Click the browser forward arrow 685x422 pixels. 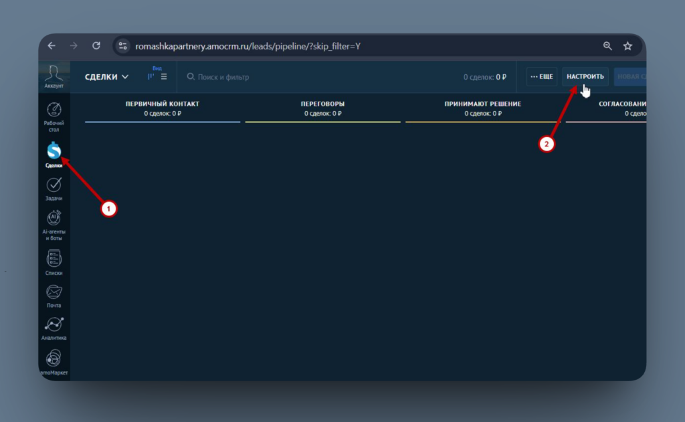pyautogui.click(x=74, y=46)
